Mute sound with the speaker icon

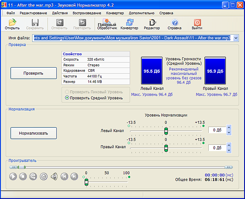tap(54, 176)
